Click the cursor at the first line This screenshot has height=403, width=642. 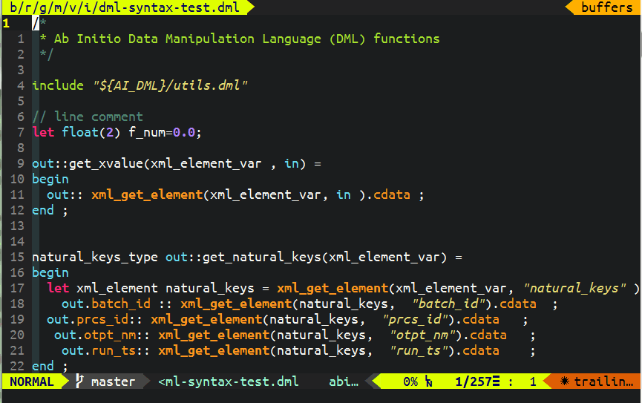tap(36, 23)
